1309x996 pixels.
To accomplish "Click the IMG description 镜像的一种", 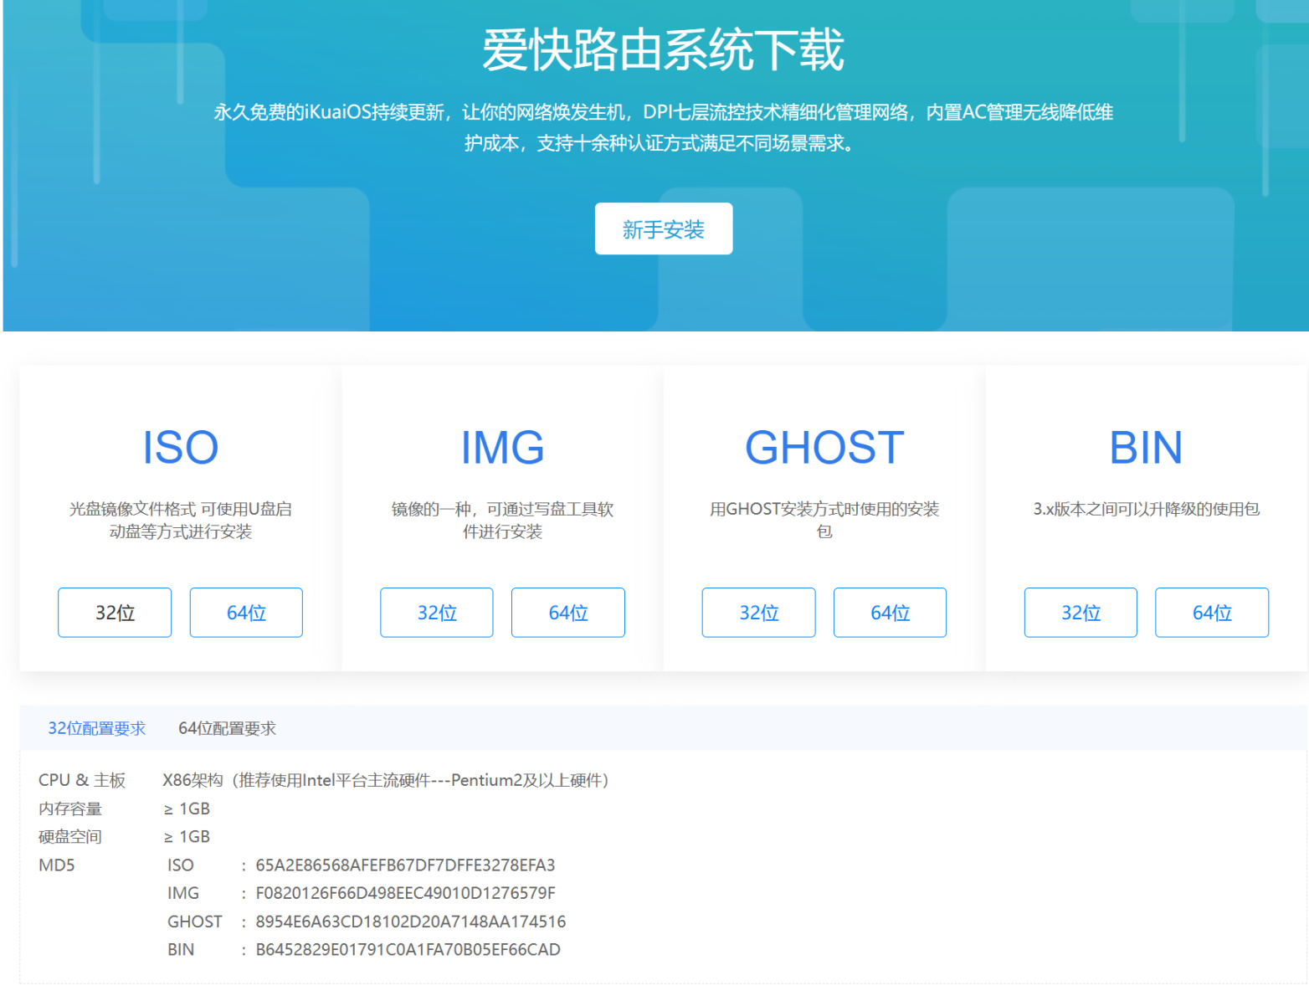I will tap(502, 520).
